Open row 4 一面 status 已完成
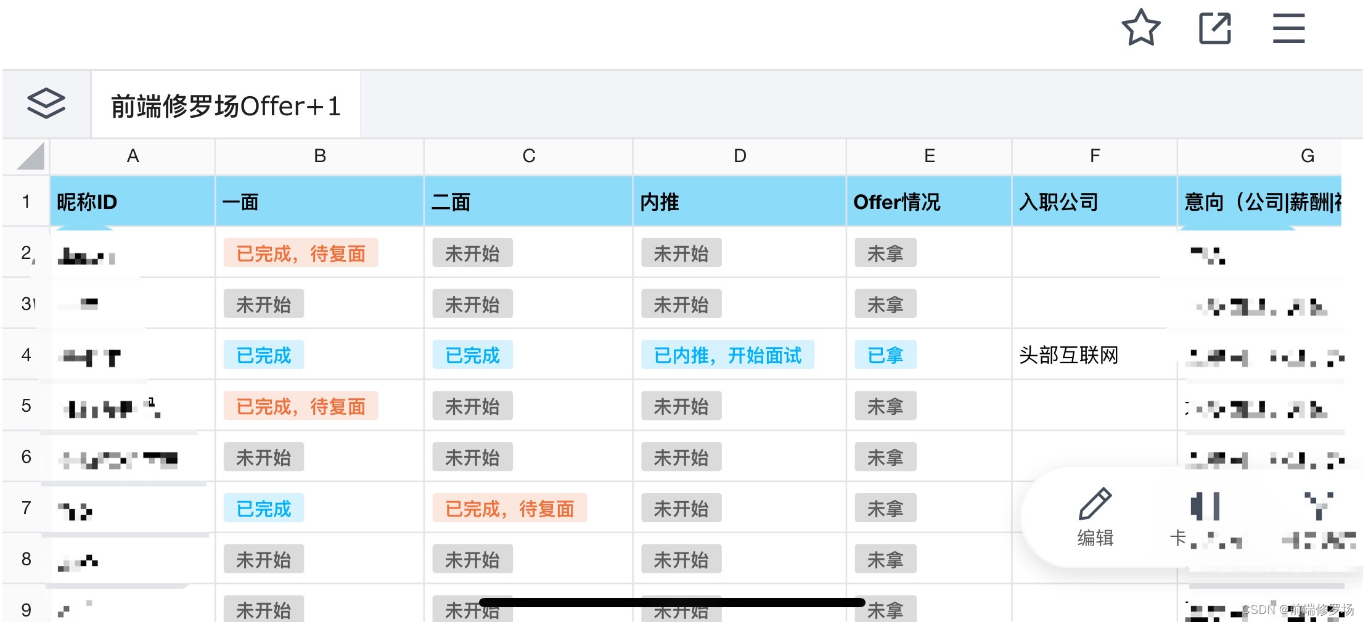 (x=263, y=355)
